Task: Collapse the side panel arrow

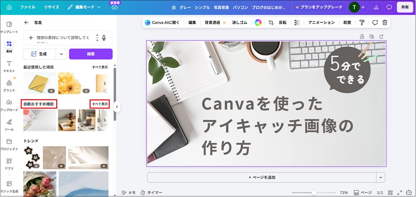Action: click(117, 107)
